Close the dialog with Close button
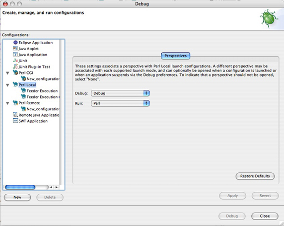The width and height of the screenshot is (284, 226). [265, 216]
